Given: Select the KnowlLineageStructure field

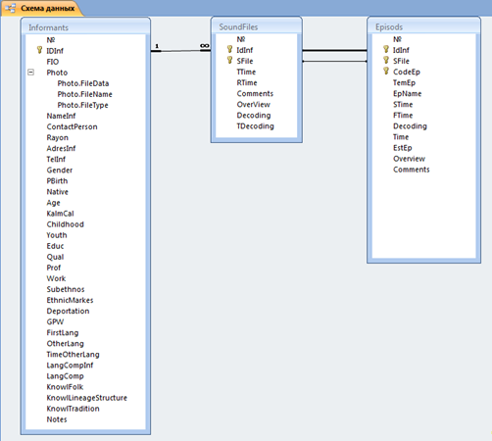Looking at the screenshot, I should (x=87, y=398).
